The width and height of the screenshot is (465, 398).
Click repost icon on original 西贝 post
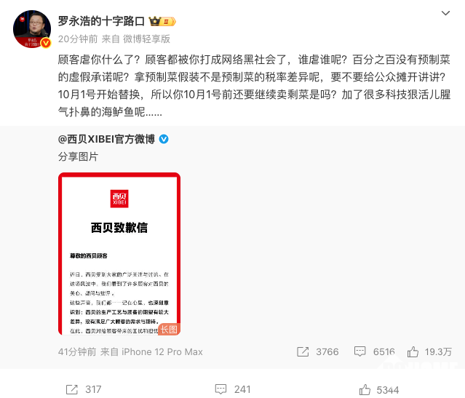[303, 351]
